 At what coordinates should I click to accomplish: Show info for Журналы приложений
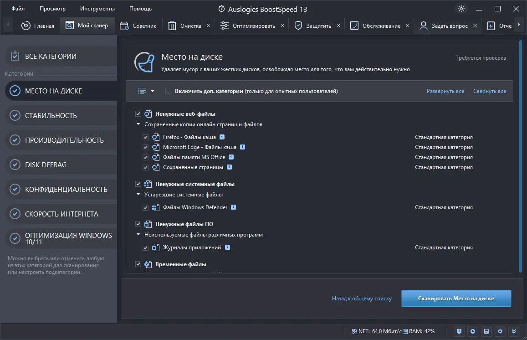(228, 247)
